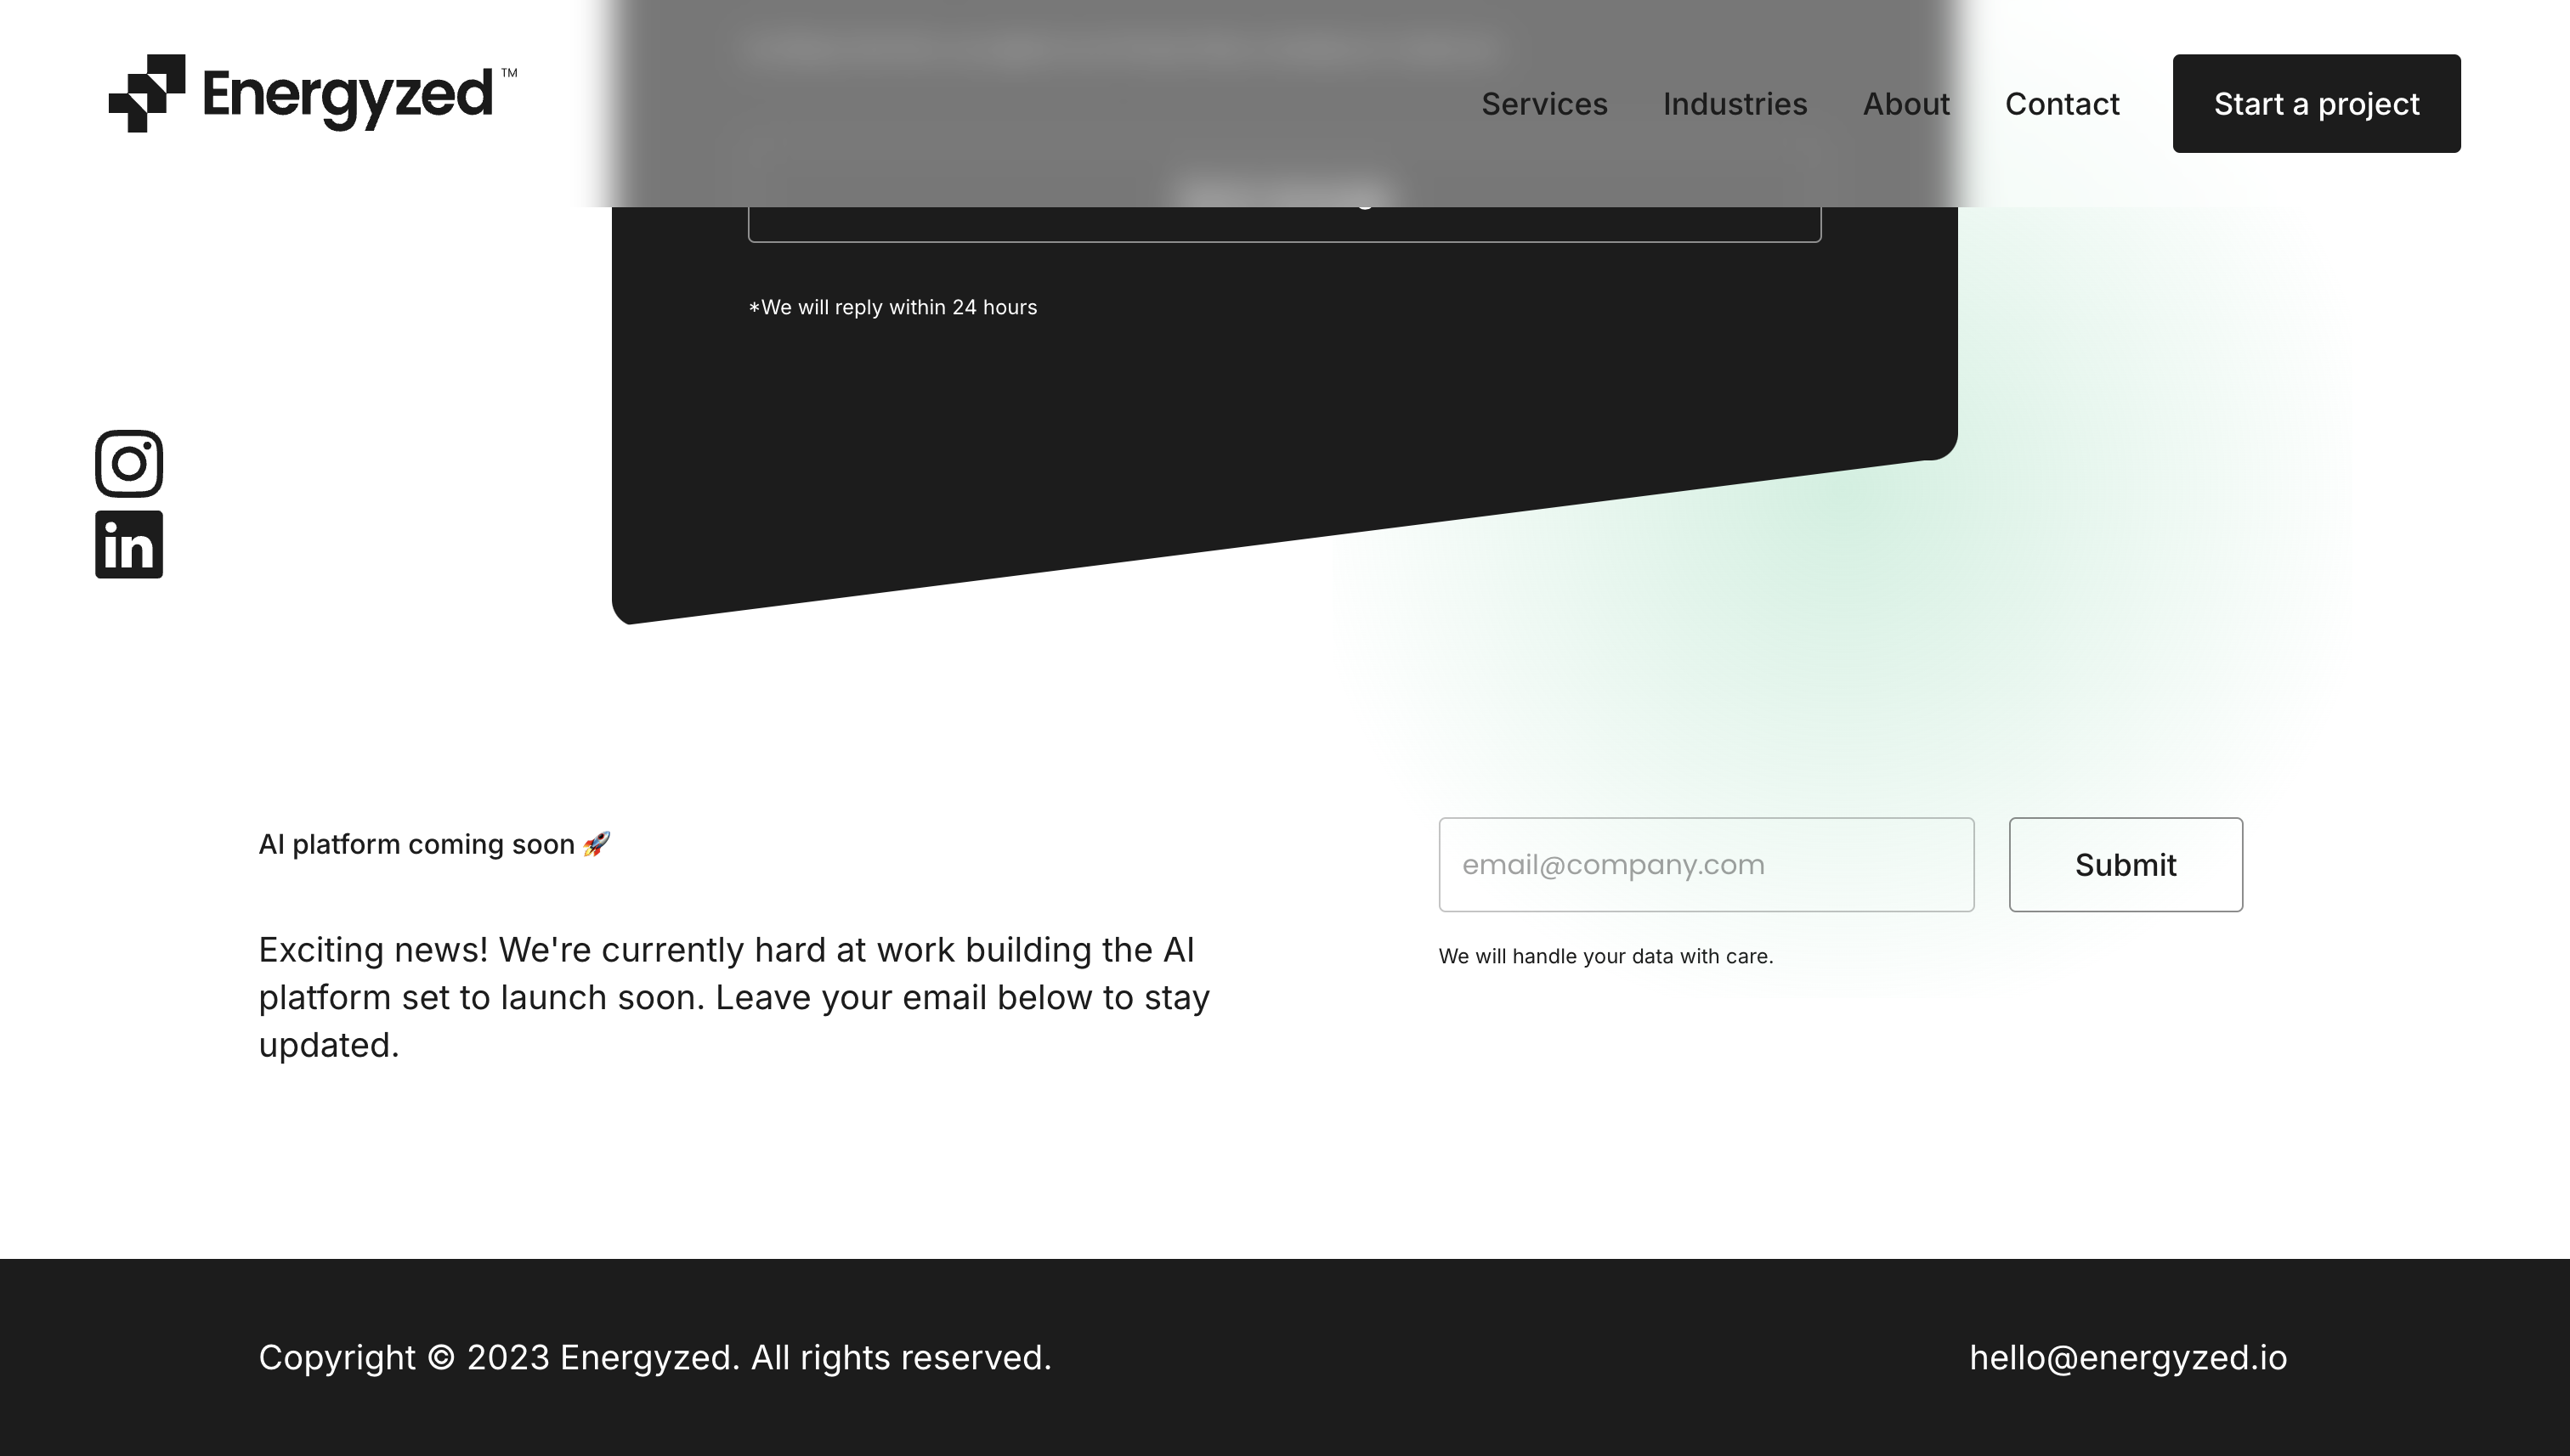Click the Energyzed logo mark icon

pos(146,93)
